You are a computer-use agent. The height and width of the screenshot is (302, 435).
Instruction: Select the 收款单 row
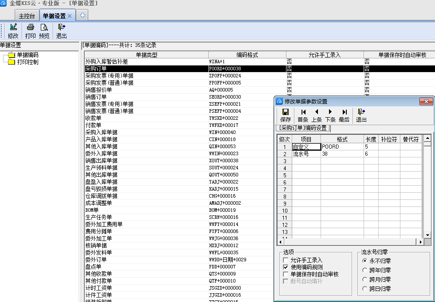click(179, 118)
